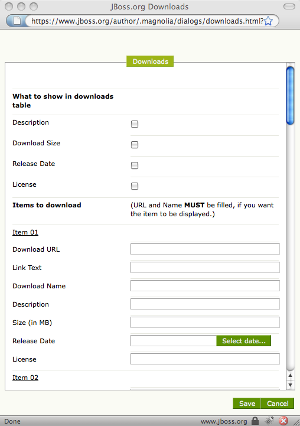300x426 pixels.
Task: Check the License checkbox
Action: coord(135,186)
